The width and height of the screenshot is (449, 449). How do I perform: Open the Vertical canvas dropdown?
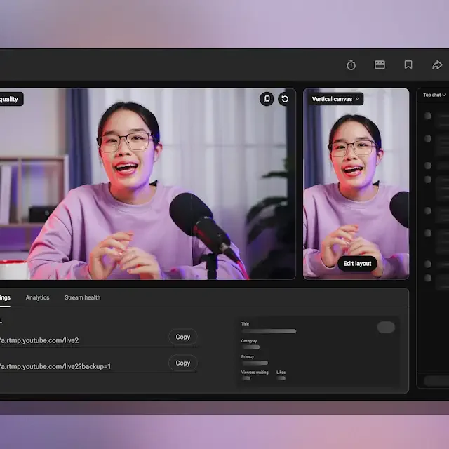335,99
